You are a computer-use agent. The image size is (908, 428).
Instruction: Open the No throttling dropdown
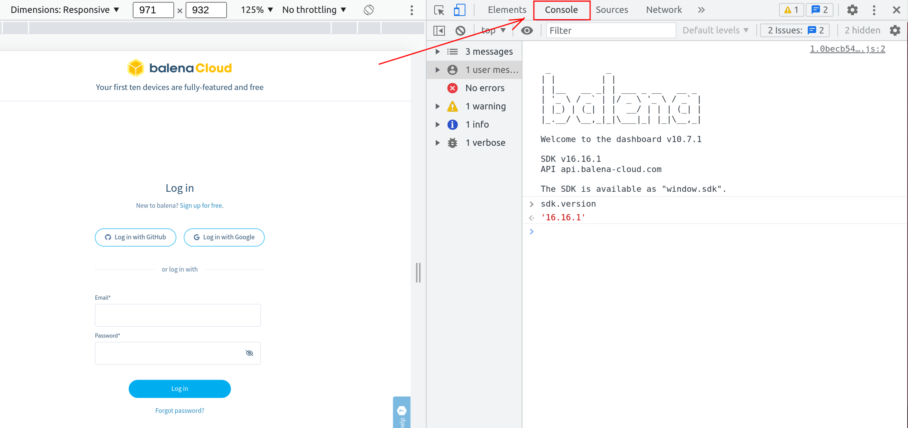[x=314, y=10]
